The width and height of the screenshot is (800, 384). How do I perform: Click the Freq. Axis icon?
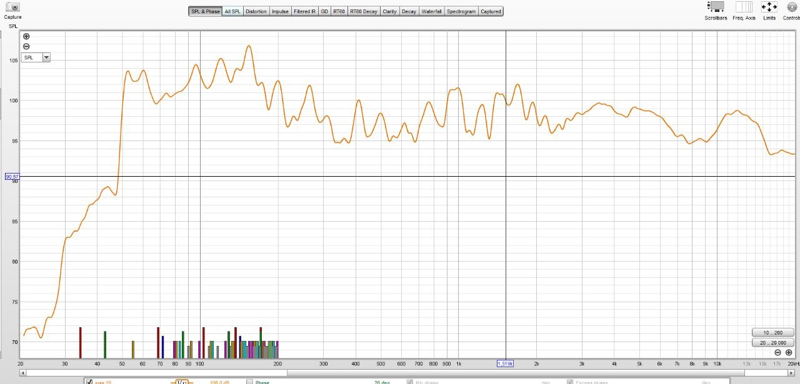point(744,7)
